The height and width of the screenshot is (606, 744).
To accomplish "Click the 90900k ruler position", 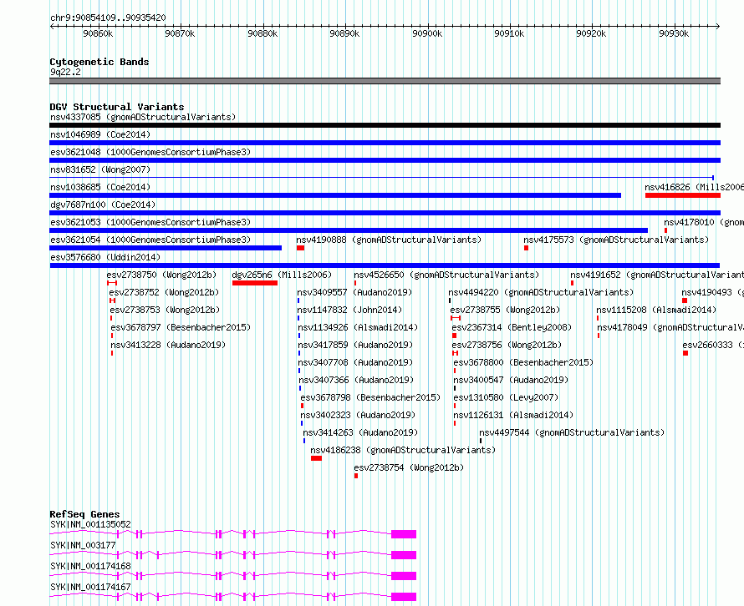I will click(427, 33).
